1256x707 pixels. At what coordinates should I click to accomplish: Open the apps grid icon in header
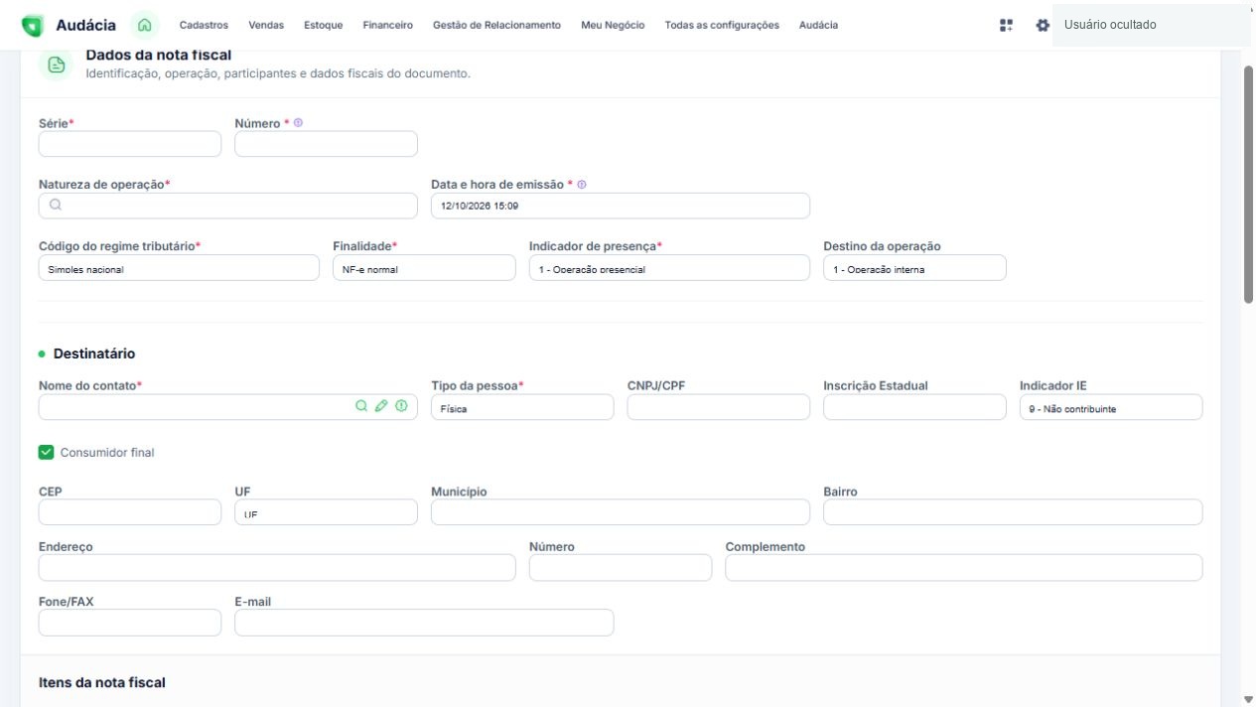coord(1006,25)
